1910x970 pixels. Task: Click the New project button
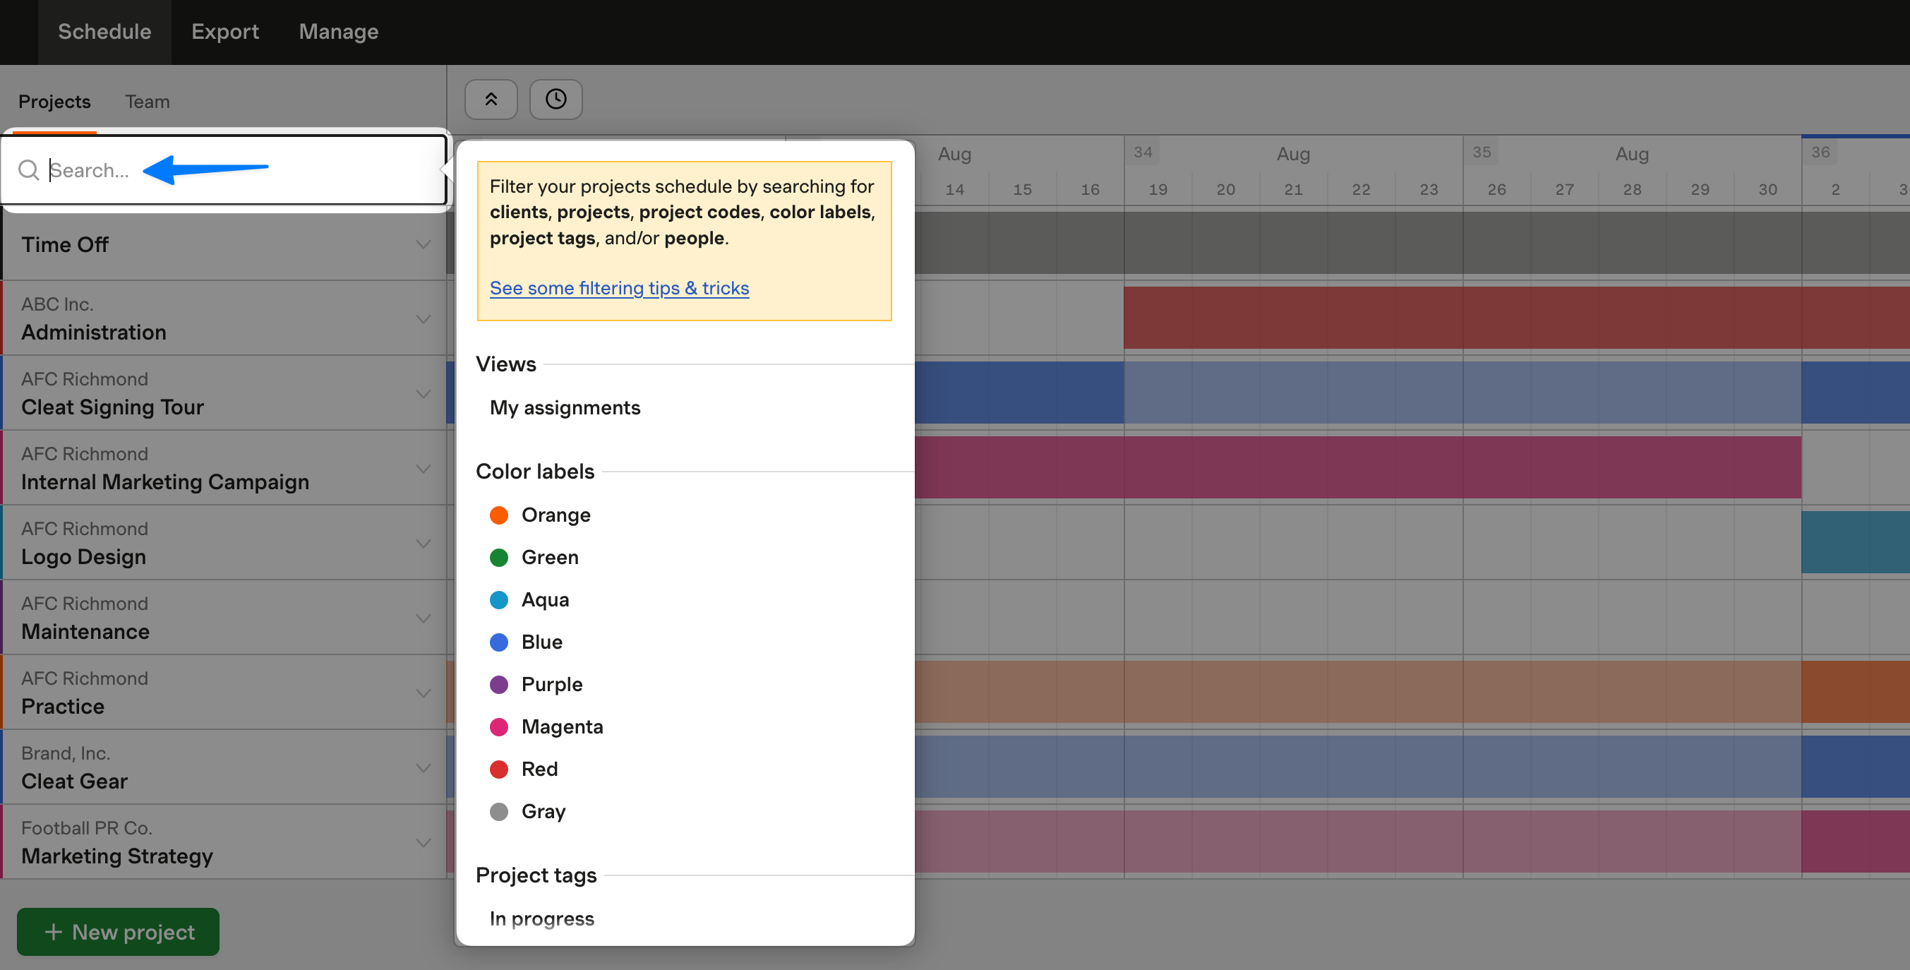[x=117, y=930]
